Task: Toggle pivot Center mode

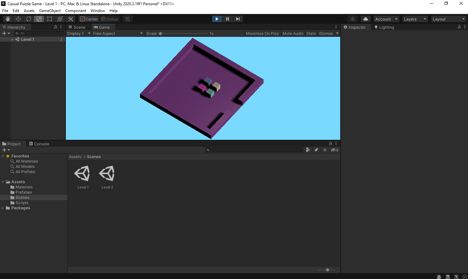Action: pyautogui.click(x=89, y=19)
